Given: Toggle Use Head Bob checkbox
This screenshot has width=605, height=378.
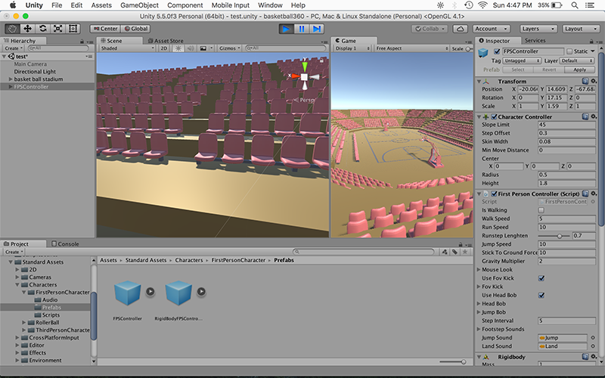Looking at the screenshot, I should point(541,295).
